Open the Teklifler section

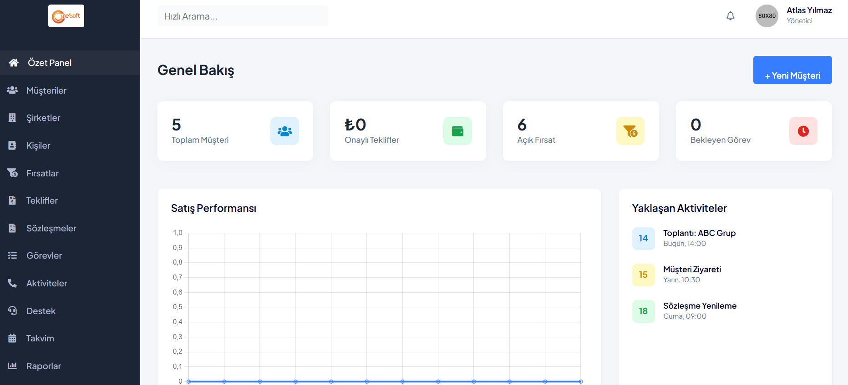[42, 200]
